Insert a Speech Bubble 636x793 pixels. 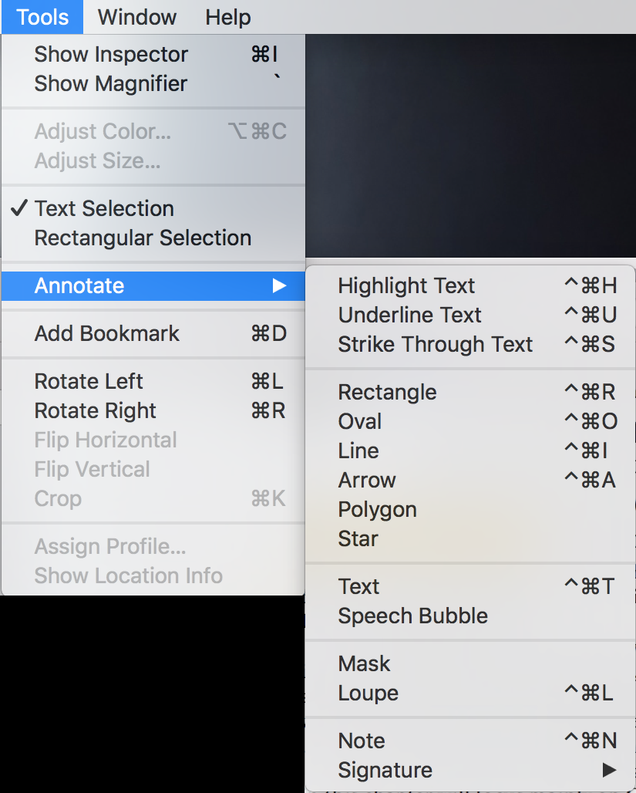[412, 616]
